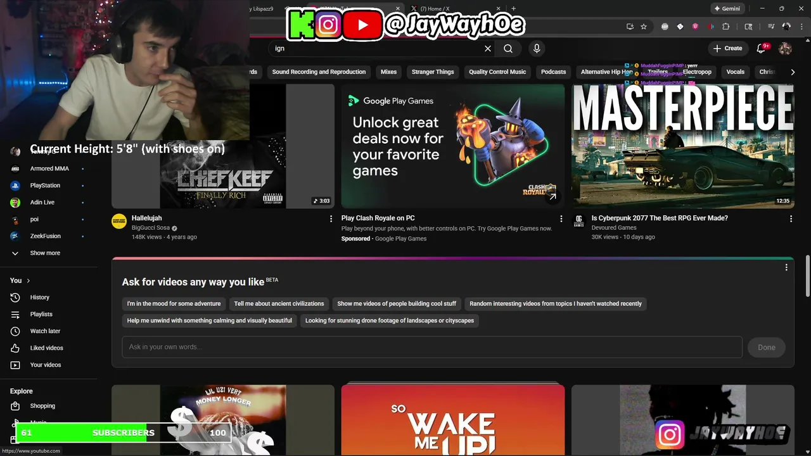Screen dimensions: 811x456
Task: Click the 'Ask in your own words' field
Action: click(x=432, y=347)
